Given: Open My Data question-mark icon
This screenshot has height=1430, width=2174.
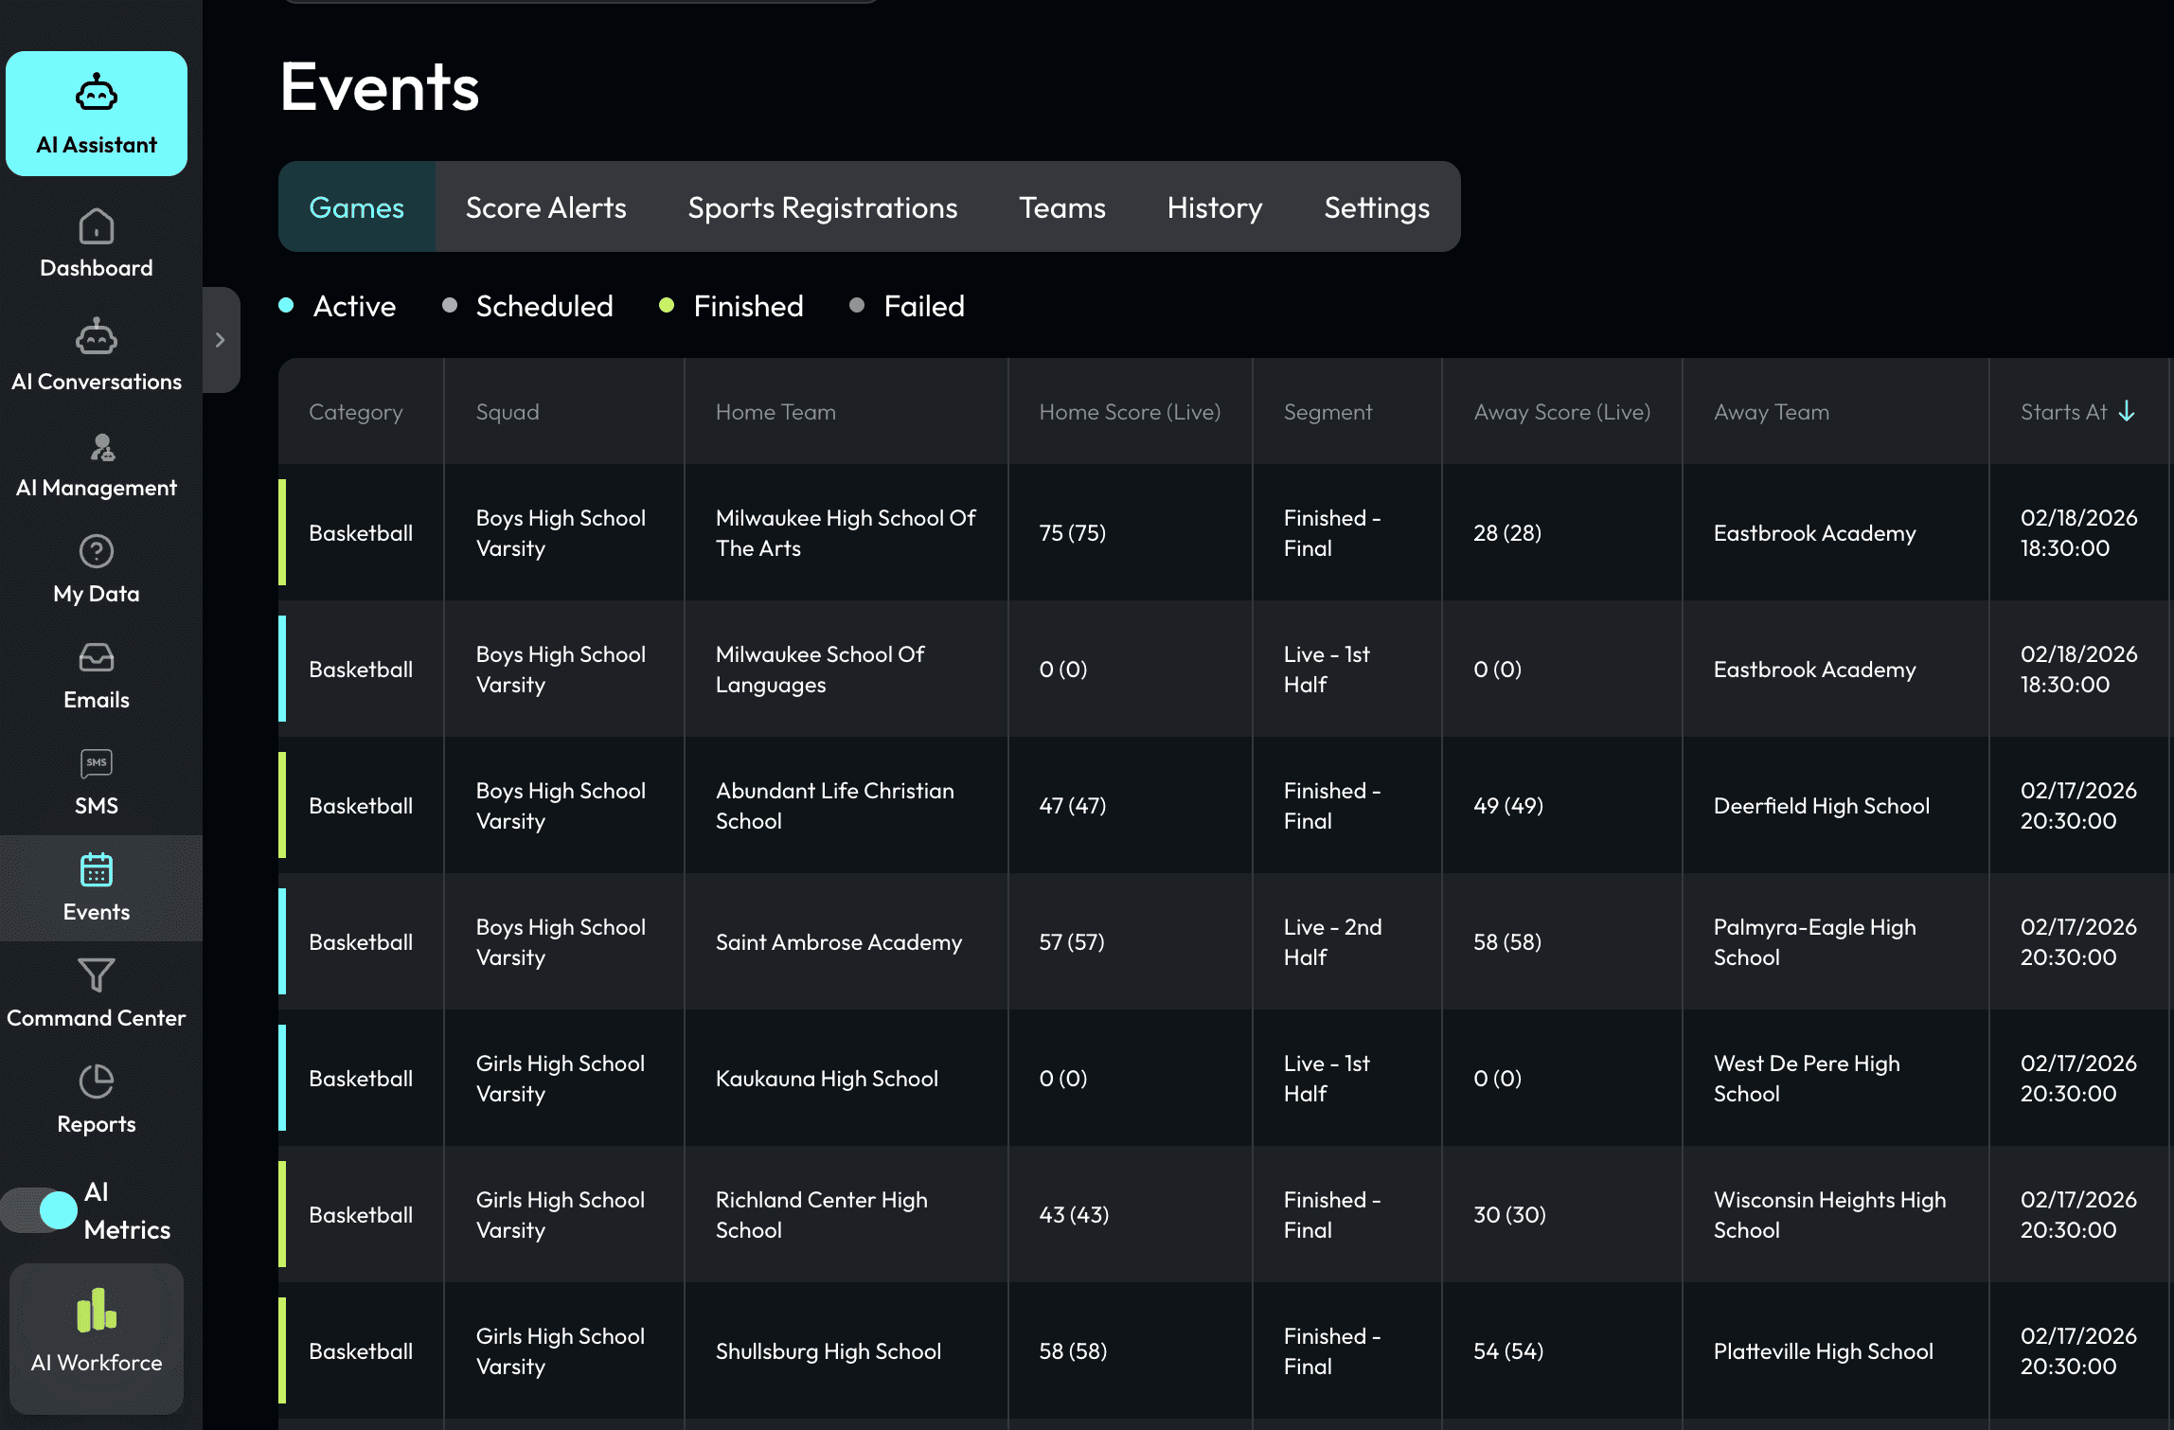Looking at the screenshot, I should coord(97,551).
